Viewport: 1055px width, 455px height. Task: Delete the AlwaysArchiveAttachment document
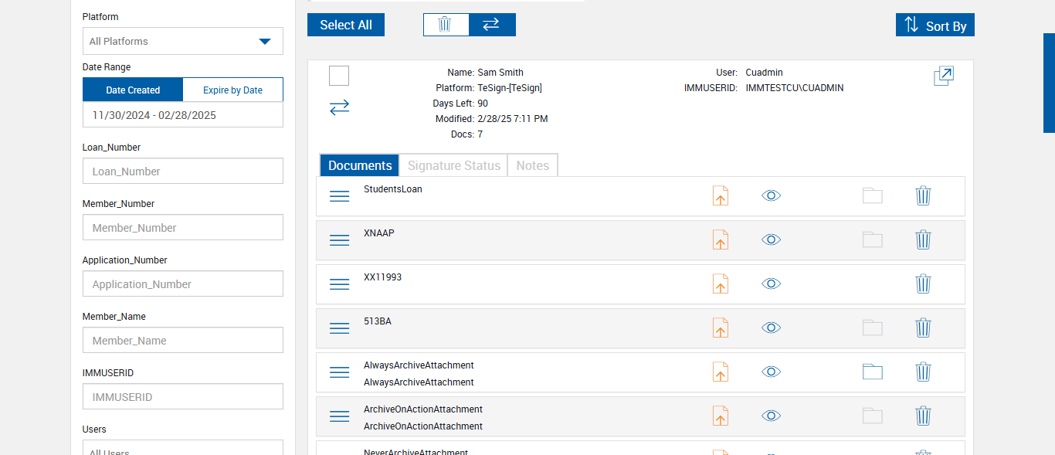[x=923, y=372]
